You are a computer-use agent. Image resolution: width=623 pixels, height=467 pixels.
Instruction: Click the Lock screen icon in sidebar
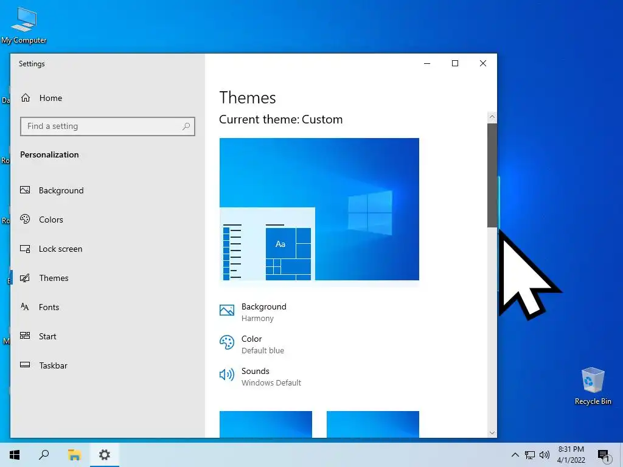[x=25, y=249]
